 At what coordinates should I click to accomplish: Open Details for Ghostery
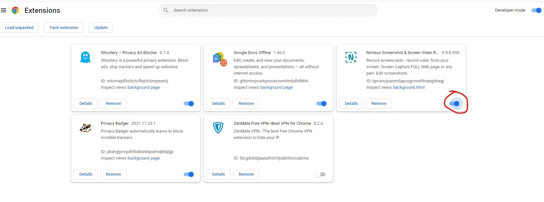[x=86, y=104]
